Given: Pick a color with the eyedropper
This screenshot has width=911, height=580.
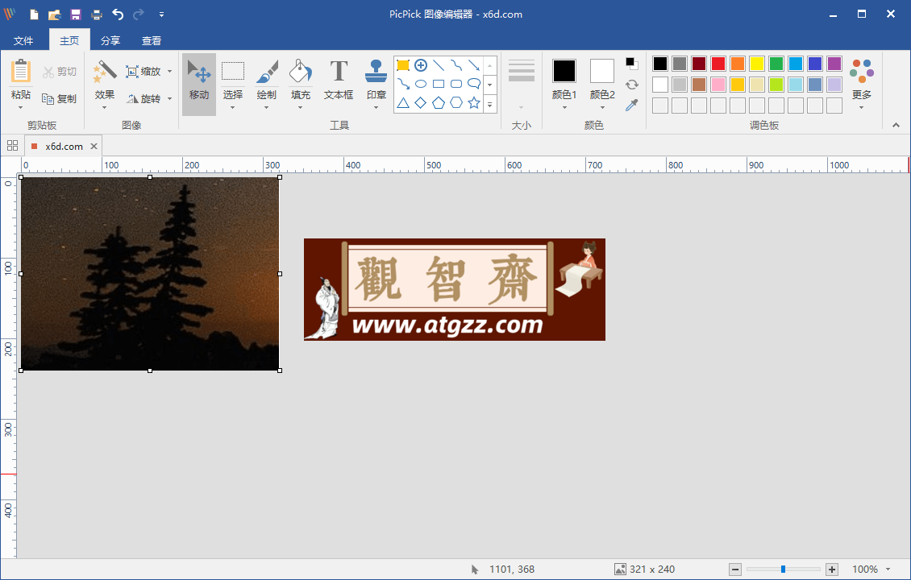Looking at the screenshot, I should click(632, 105).
